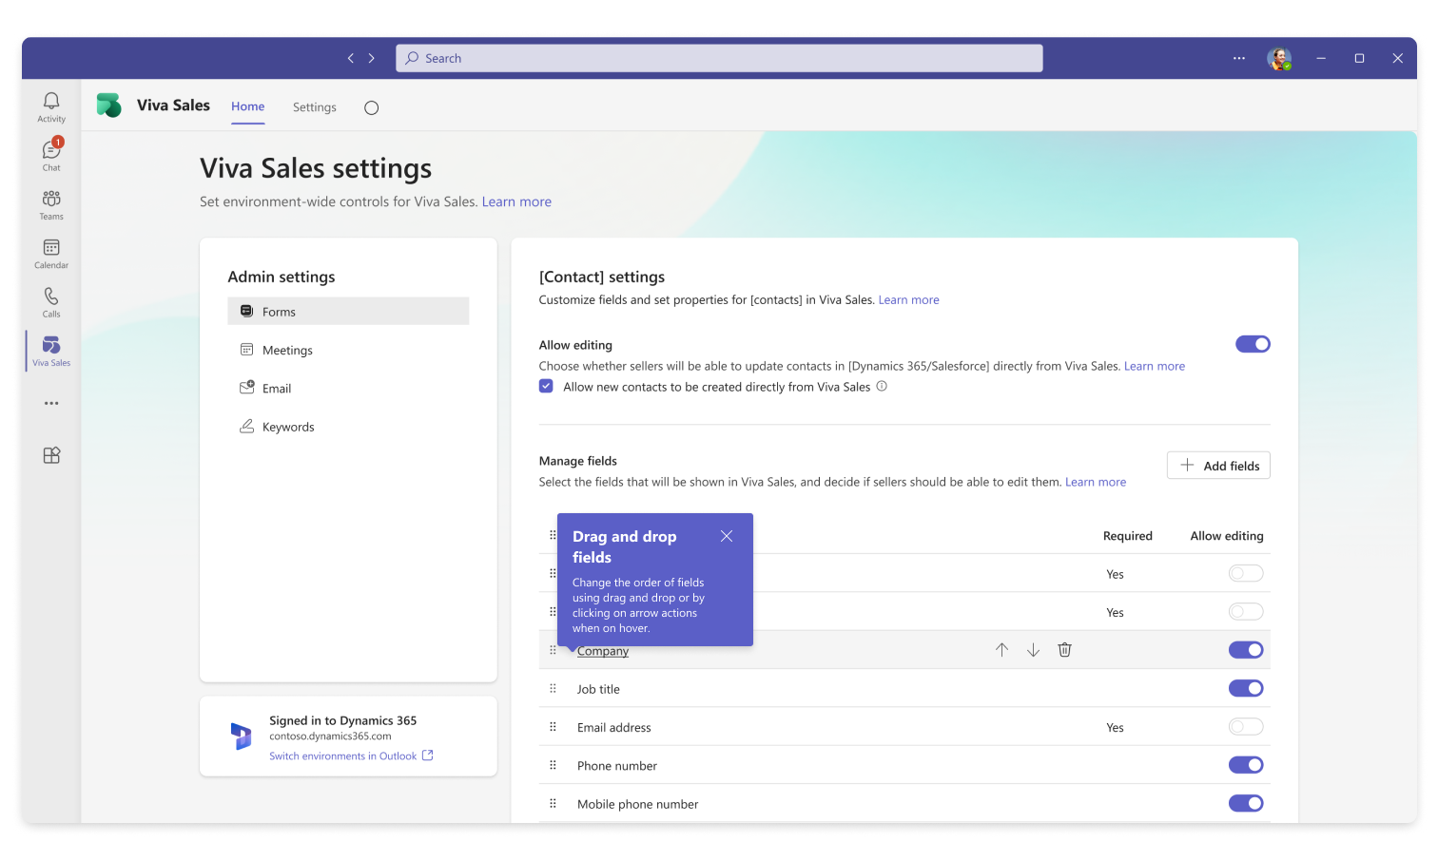1438x861 pixels.
Task: Toggle Allow editing for Company
Action: click(1246, 650)
